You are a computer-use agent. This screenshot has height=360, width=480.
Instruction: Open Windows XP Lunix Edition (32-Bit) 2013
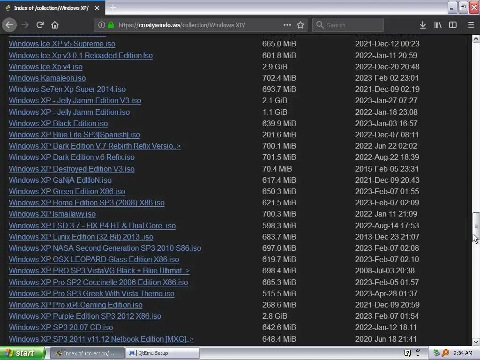(81, 237)
